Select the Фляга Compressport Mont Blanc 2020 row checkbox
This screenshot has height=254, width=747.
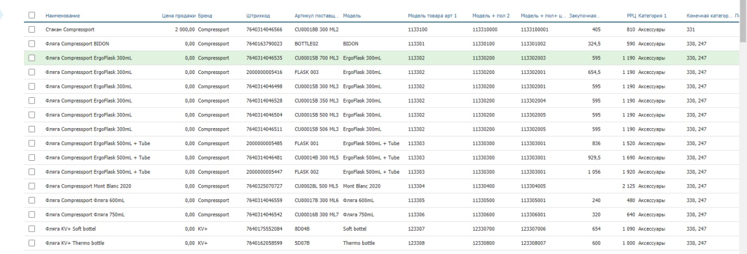coord(32,186)
